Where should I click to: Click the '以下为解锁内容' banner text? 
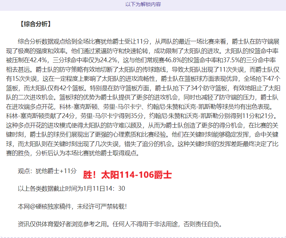point(143,4)
